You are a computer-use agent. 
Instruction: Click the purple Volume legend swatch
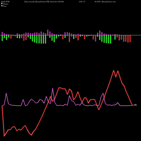(2, 4)
